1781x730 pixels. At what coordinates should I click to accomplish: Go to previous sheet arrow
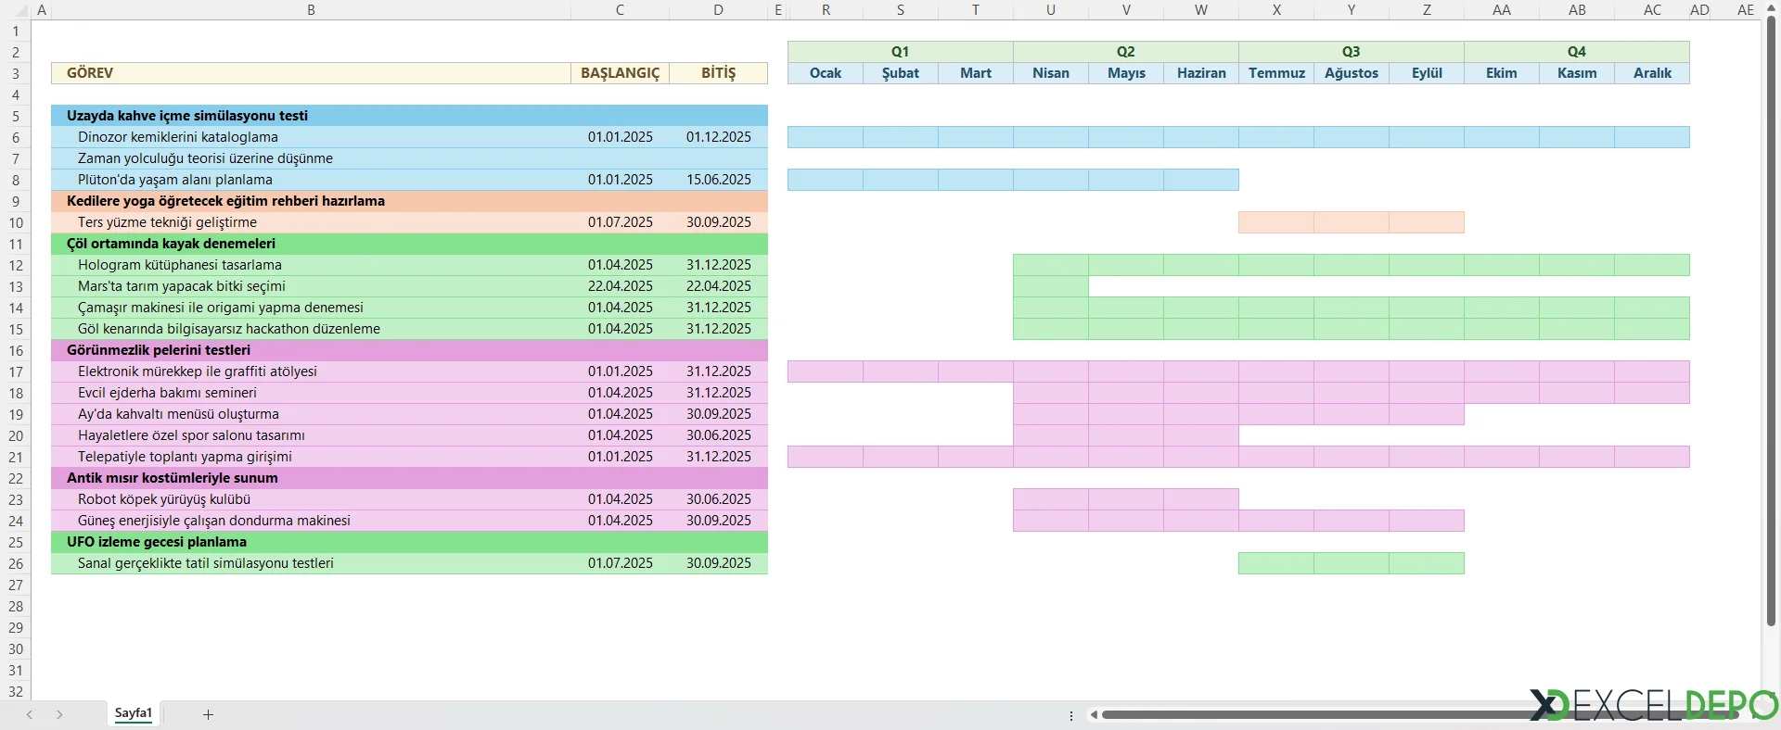click(30, 714)
